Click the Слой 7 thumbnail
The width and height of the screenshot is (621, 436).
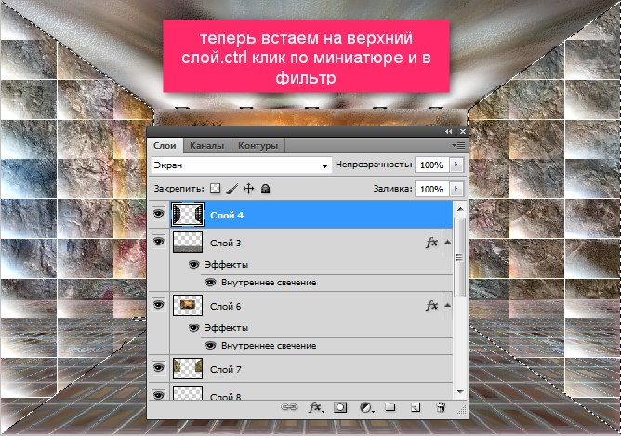click(x=188, y=369)
